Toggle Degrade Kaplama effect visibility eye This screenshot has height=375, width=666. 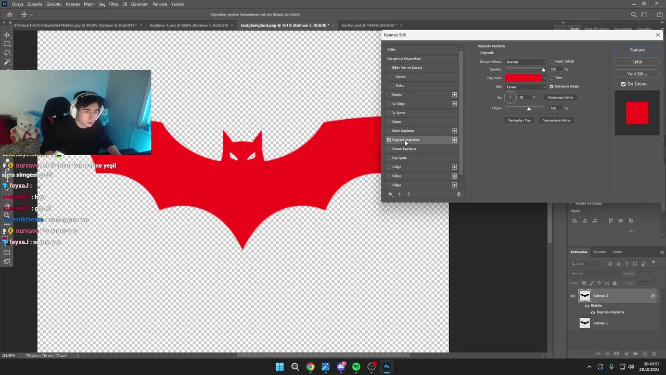[592, 312]
